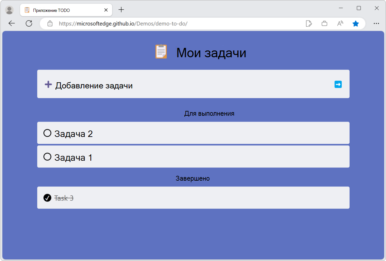Click the address bar URL field
386x261 pixels.
129,23
